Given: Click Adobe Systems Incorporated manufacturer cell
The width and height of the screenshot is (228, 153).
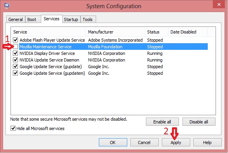Looking at the screenshot, I should pos(115,40).
